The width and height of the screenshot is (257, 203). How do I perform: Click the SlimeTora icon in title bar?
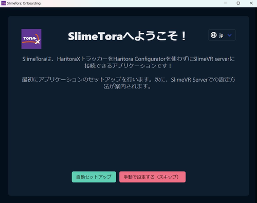[4, 3]
